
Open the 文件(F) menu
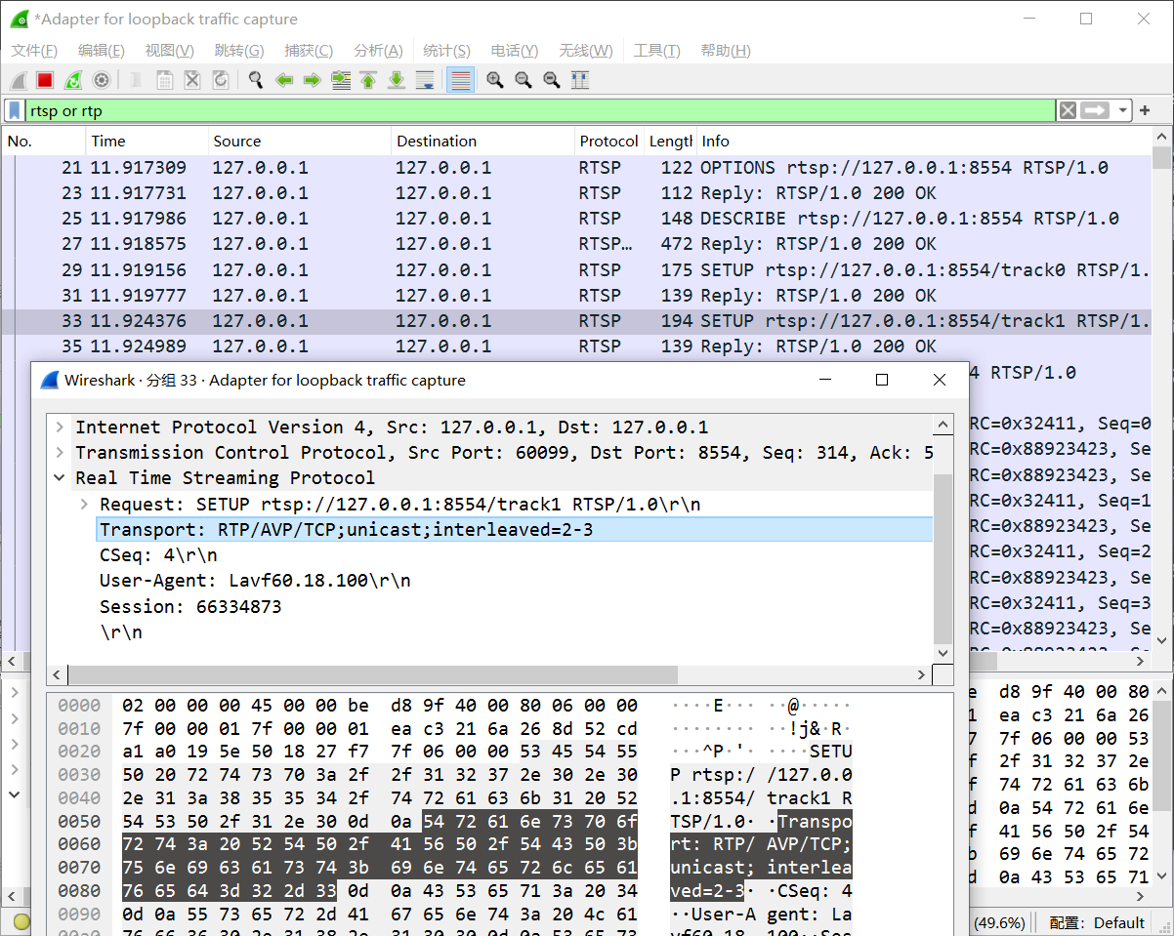click(34, 51)
